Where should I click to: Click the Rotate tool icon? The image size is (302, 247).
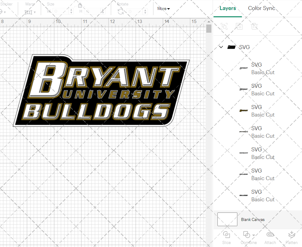tap(120, 11)
